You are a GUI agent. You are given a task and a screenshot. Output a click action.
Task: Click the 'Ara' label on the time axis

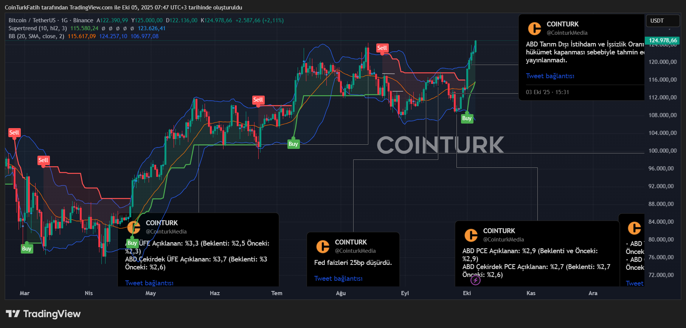pos(593,293)
